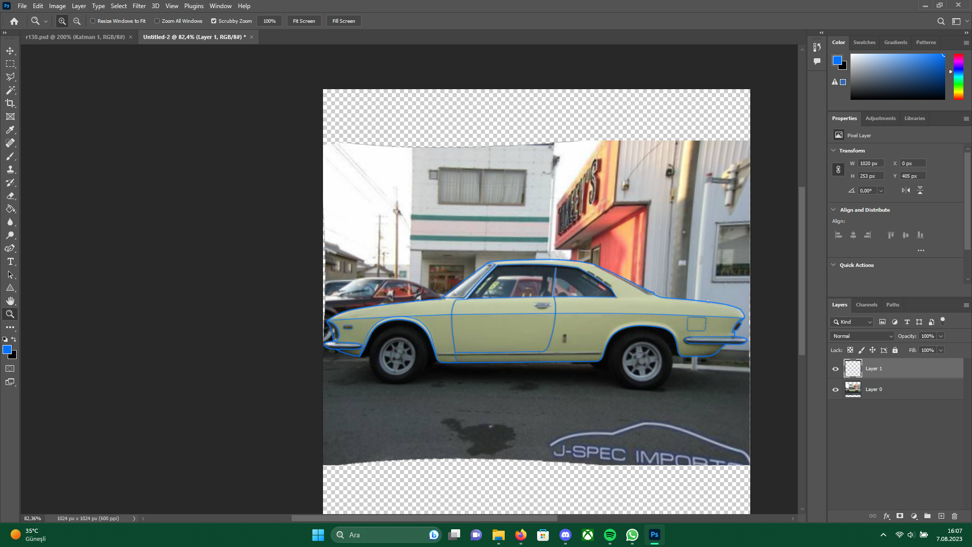This screenshot has height=547, width=972.
Task: Click the rainbow hue slider
Action: point(958,76)
